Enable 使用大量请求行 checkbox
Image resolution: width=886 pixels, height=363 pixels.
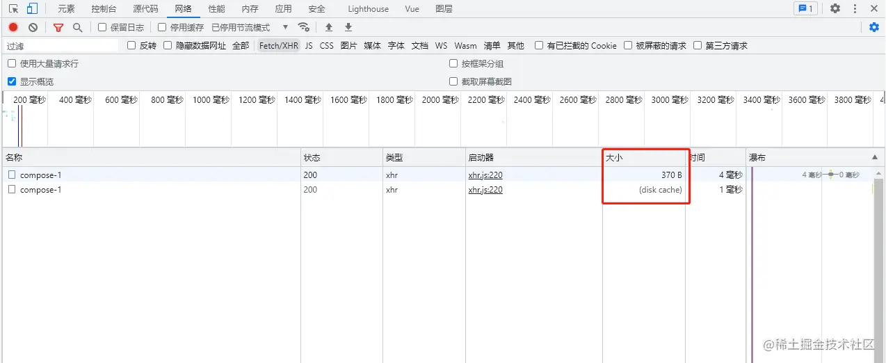[x=12, y=63]
